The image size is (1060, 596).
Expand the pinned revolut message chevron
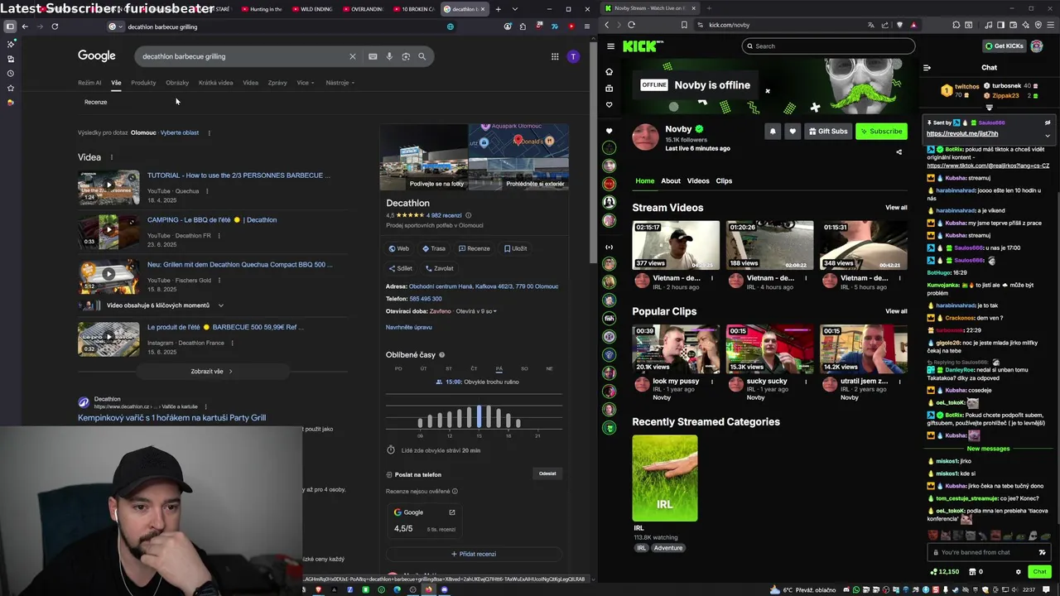(x=1048, y=135)
